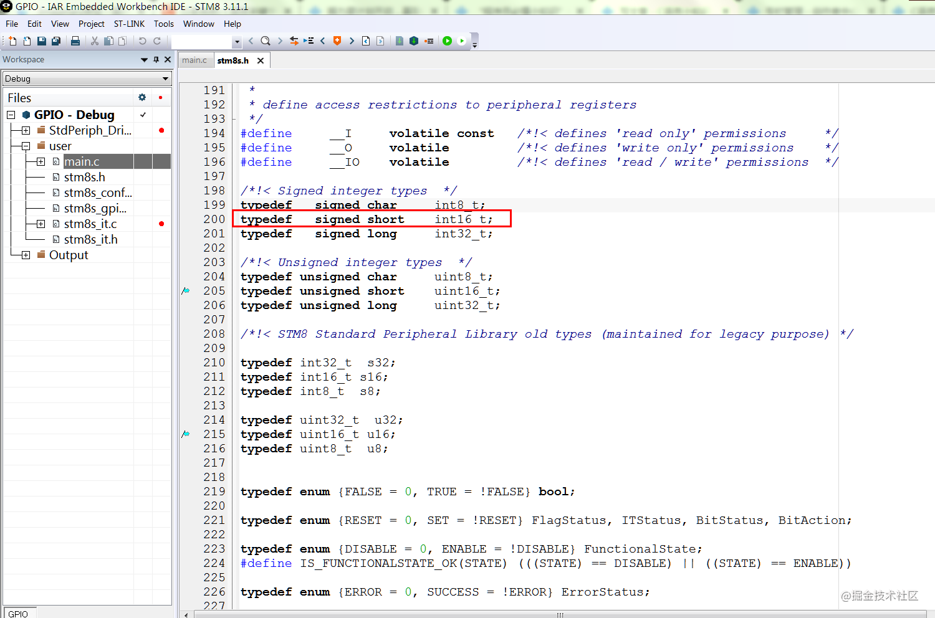Screen dimensions: 935x618
Task: Click the Find Next arrow right of the magnifier
Action: click(x=280, y=41)
